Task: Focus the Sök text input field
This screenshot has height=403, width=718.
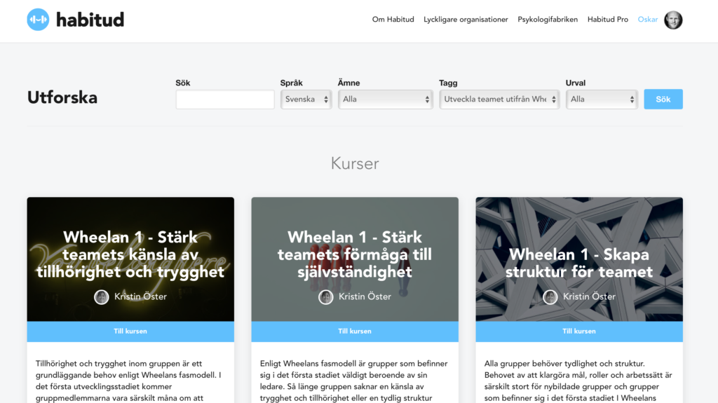Action: pos(225,100)
